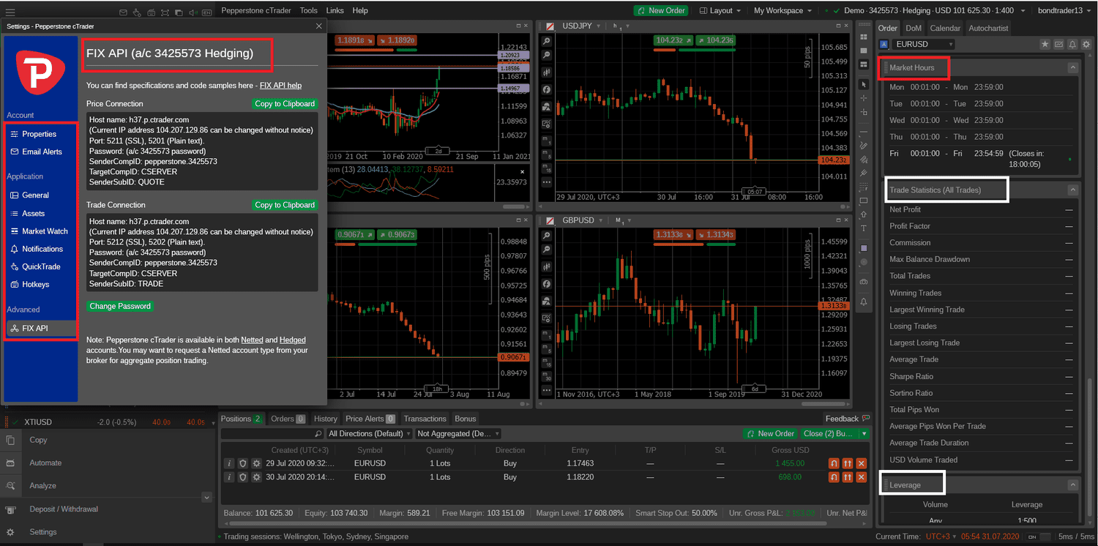Switch to the DoM tab
1098x546 pixels.
914,28
